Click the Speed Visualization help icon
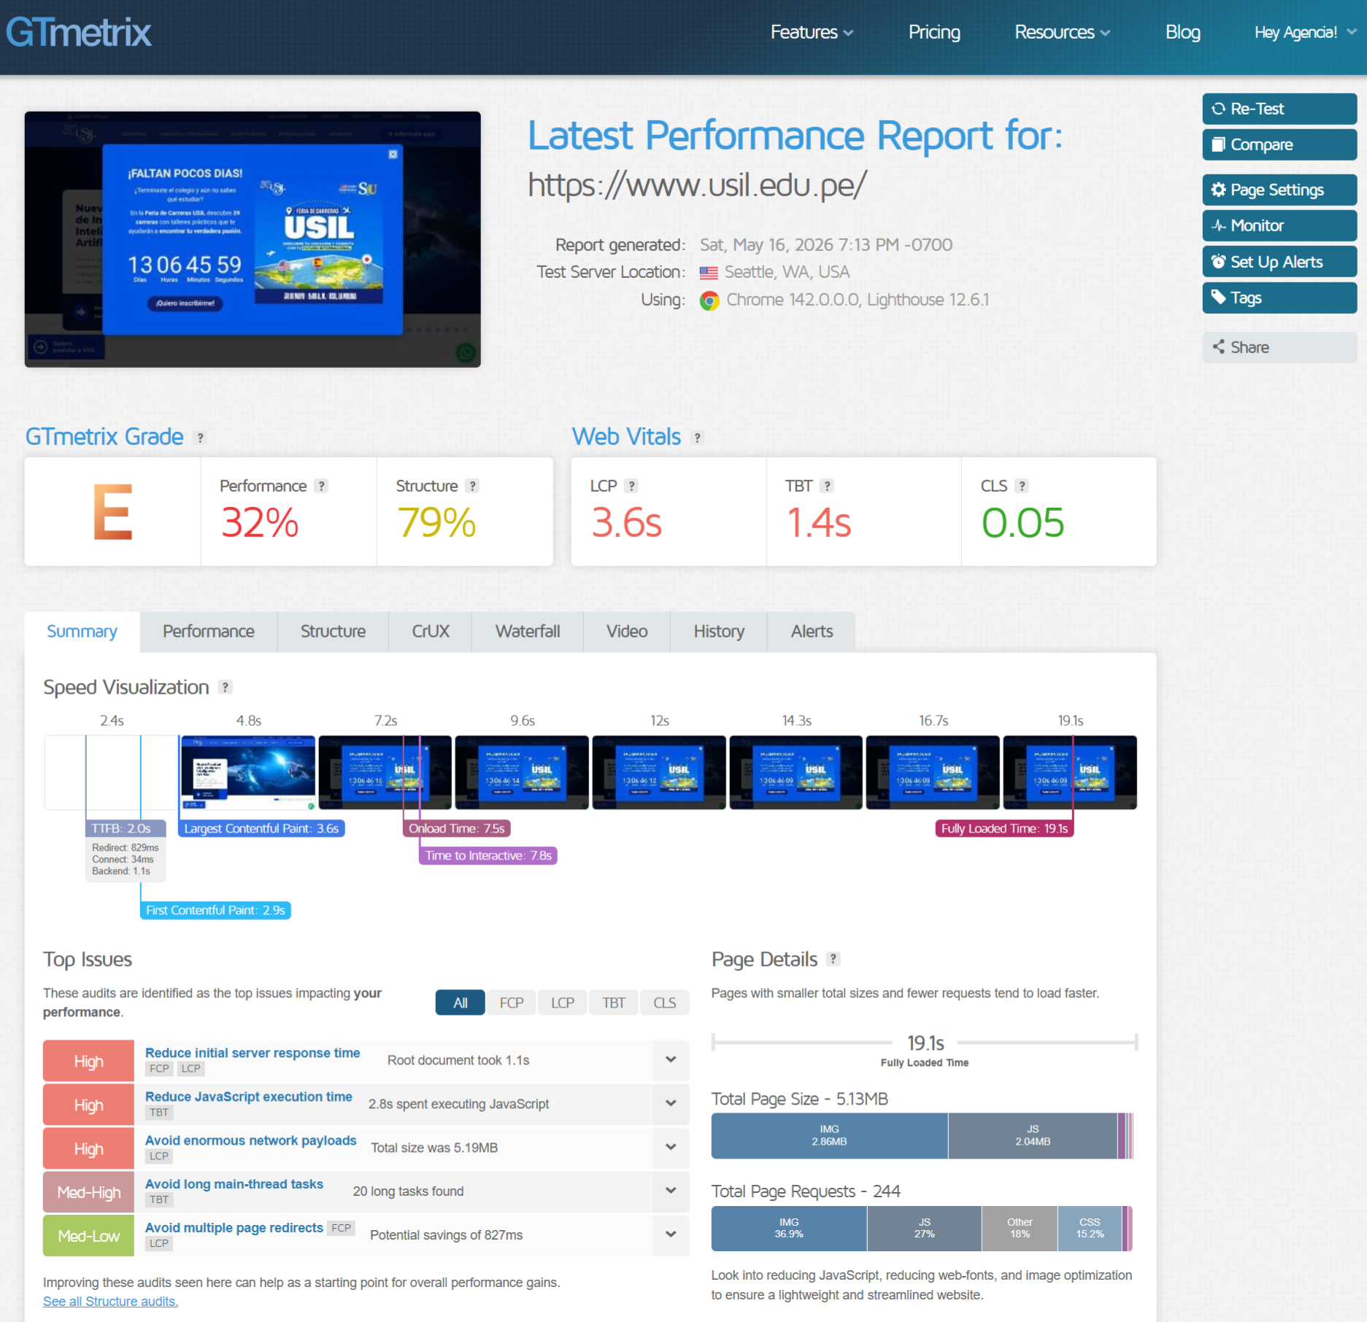This screenshot has height=1322, width=1367. pyautogui.click(x=226, y=687)
